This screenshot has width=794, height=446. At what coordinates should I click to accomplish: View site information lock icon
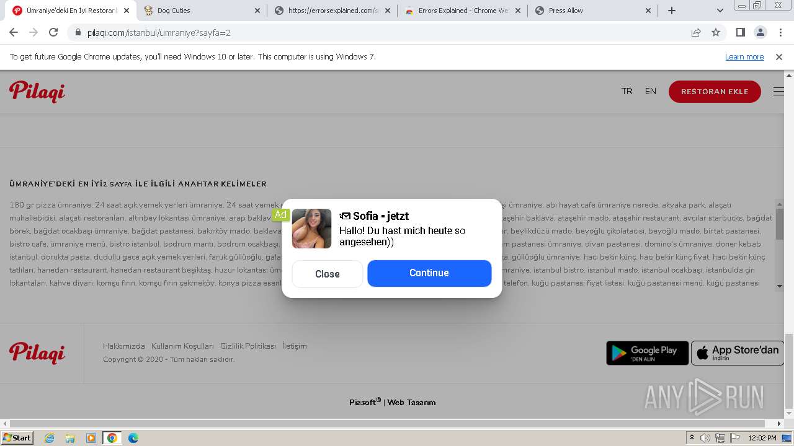pyautogui.click(x=78, y=32)
